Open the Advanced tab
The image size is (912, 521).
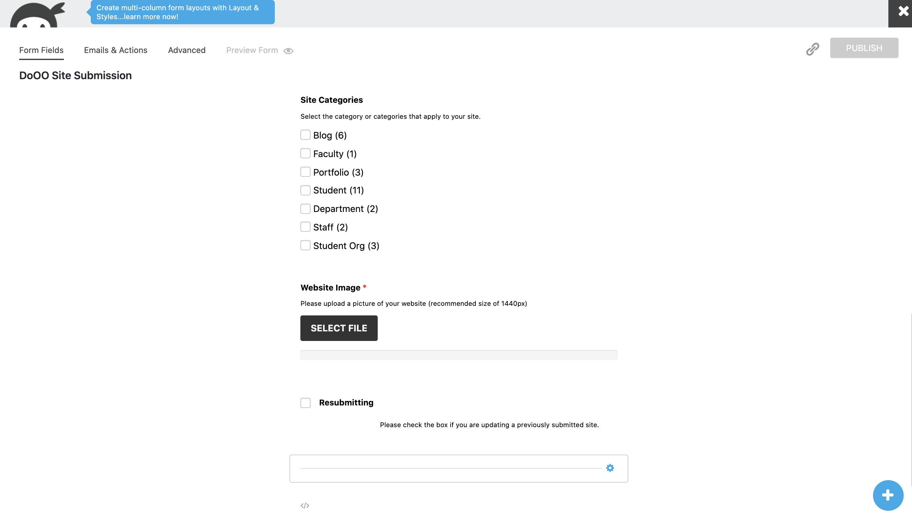tap(187, 50)
